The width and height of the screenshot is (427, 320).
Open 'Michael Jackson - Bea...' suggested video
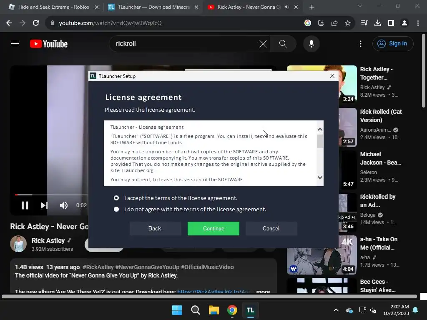coord(380,158)
